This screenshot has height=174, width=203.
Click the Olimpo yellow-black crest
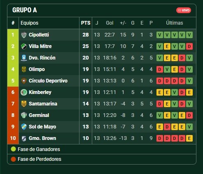[24, 69]
